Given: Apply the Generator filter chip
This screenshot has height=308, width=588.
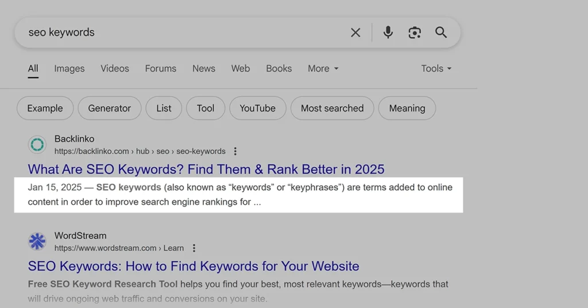Looking at the screenshot, I should (110, 108).
